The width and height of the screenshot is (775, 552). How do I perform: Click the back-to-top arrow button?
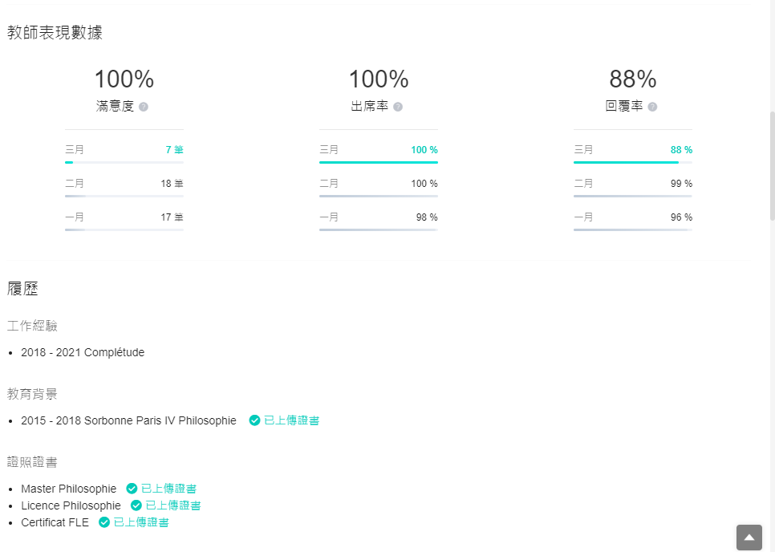point(749,538)
